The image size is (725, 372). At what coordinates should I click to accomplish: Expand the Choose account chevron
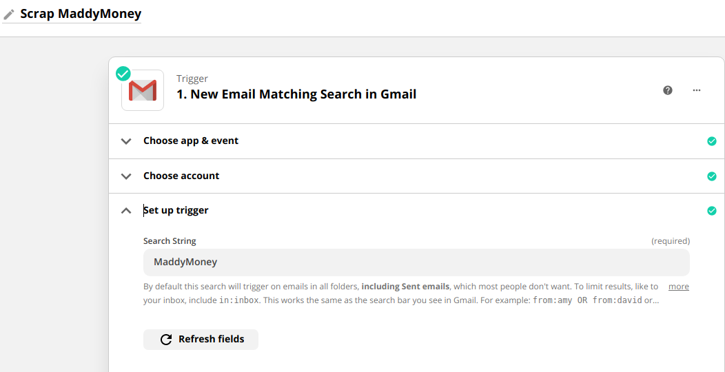(x=126, y=176)
